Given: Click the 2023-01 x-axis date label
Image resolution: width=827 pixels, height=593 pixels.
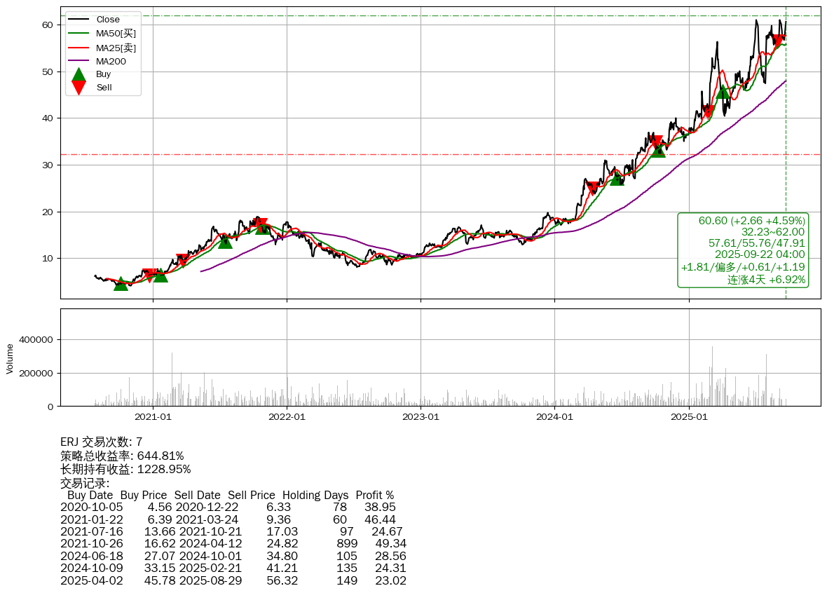Looking at the screenshot, I should coord(421,416).
